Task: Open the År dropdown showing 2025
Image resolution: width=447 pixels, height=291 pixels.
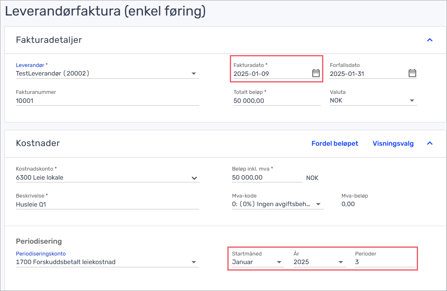Action: 340,262
